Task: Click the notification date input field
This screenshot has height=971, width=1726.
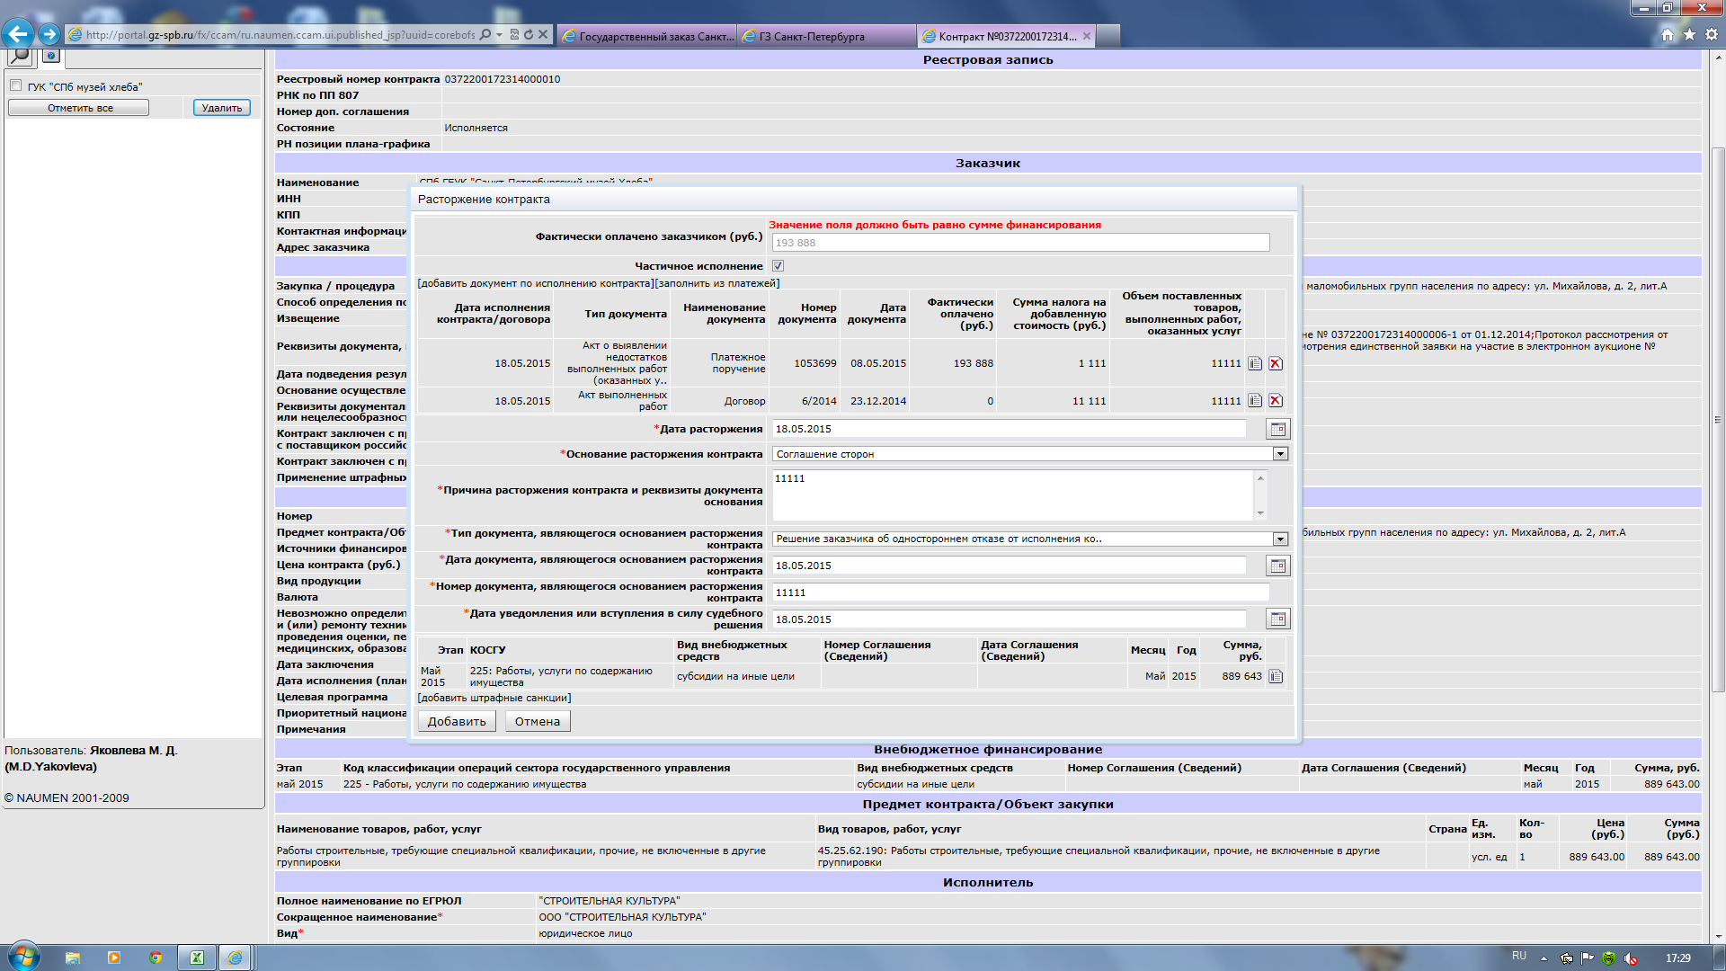Action: pos(1009,619)
